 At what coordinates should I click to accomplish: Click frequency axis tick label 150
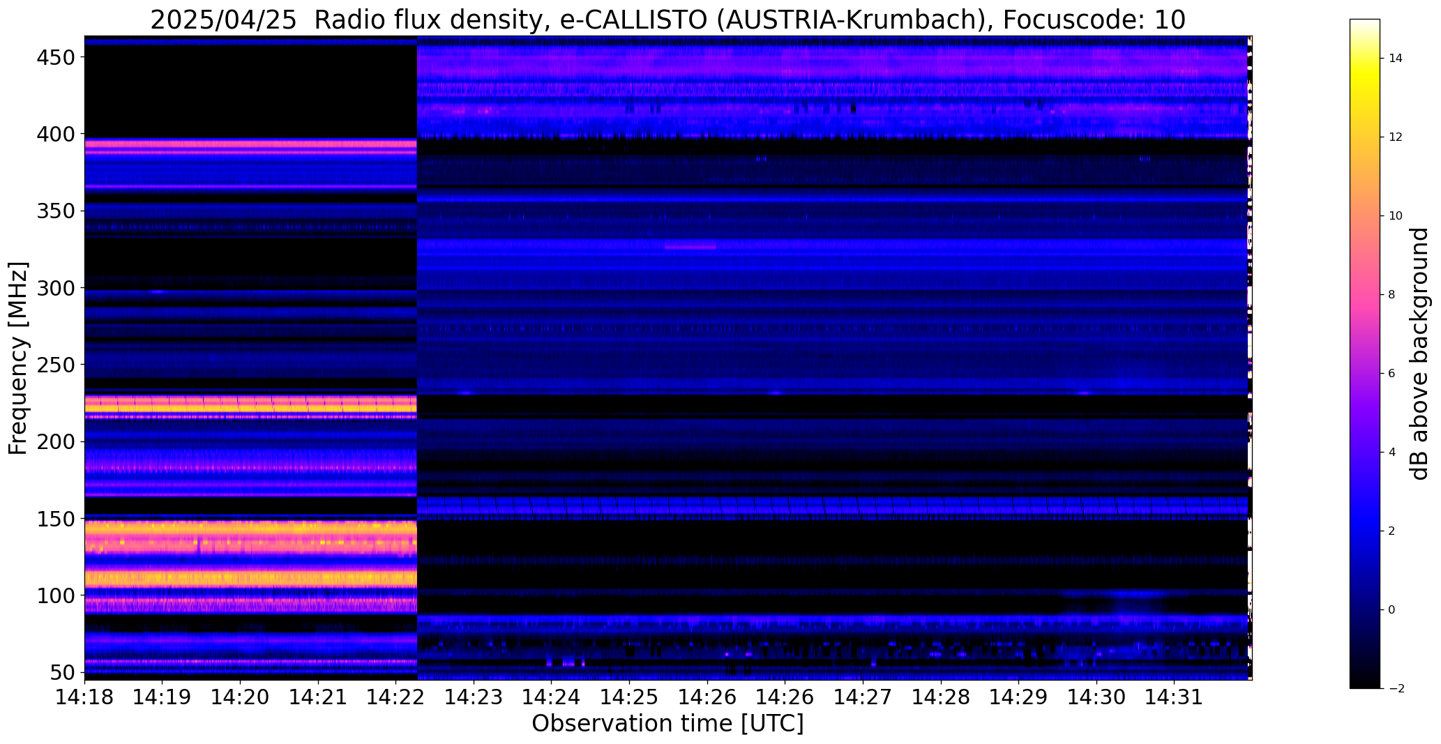(55, 519)
